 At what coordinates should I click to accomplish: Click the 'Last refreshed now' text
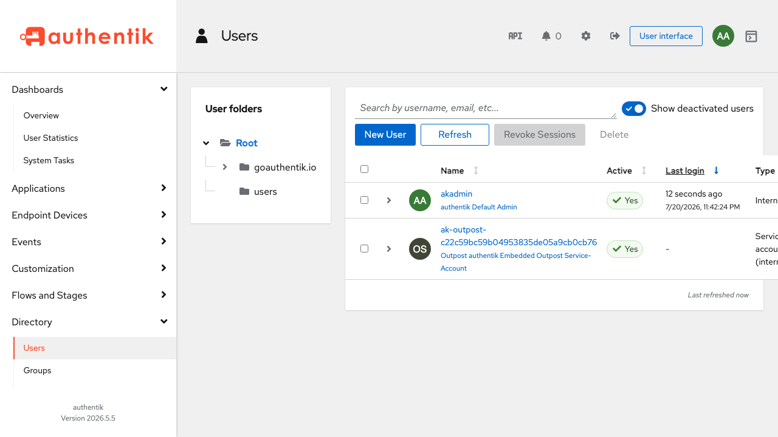(x=718, y=295)
